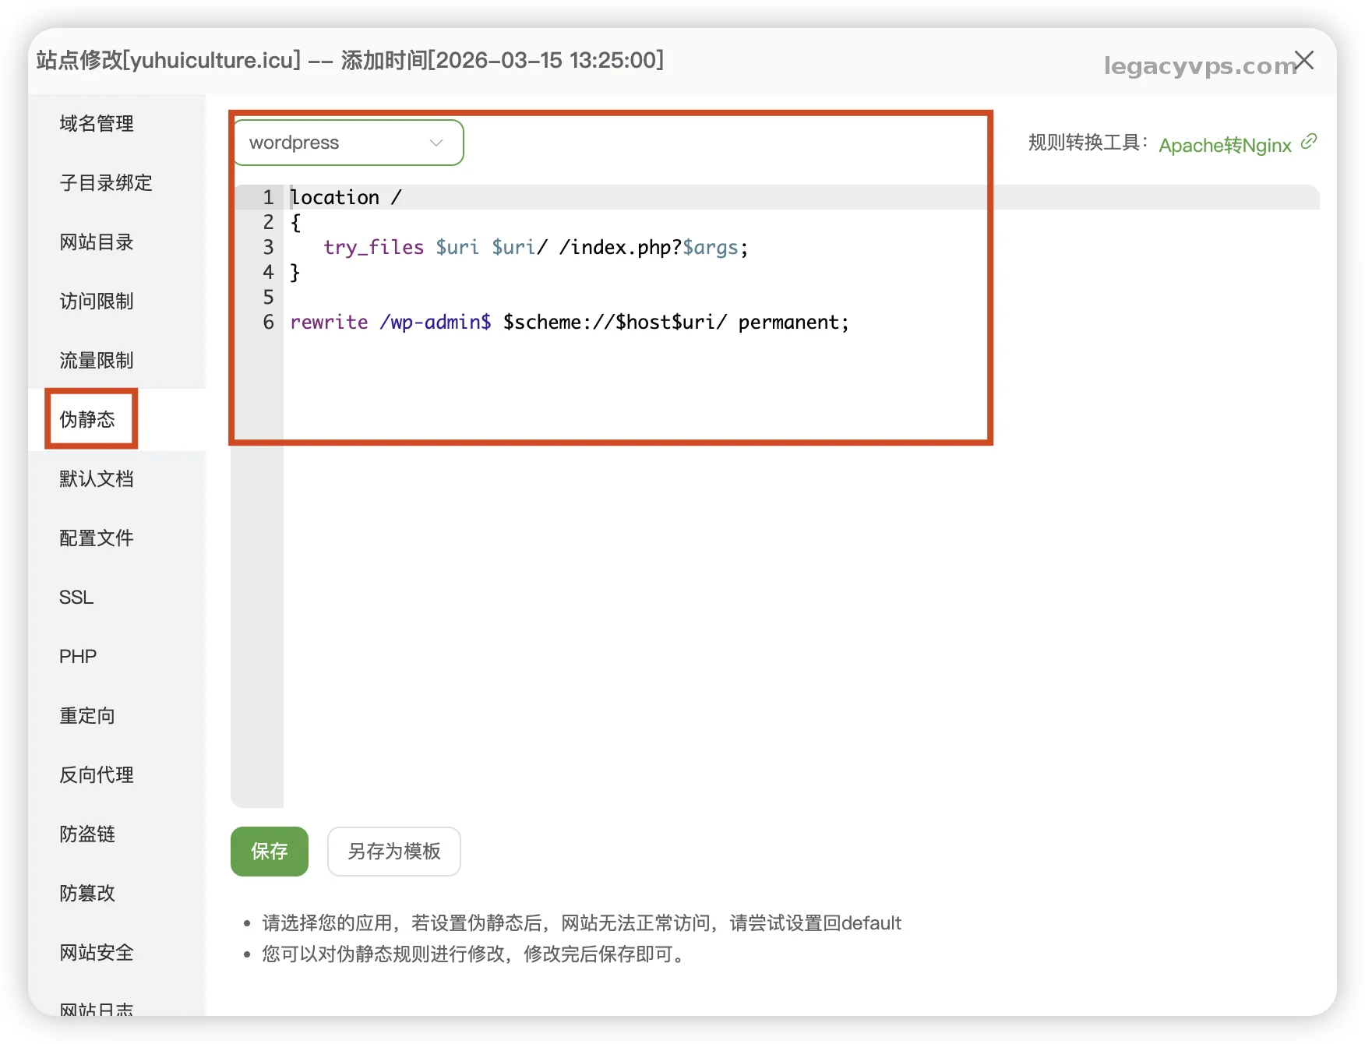Click the external link icon beside Apache转Nginx
Screen dimensions: 1365x1044
(1309, 141)
